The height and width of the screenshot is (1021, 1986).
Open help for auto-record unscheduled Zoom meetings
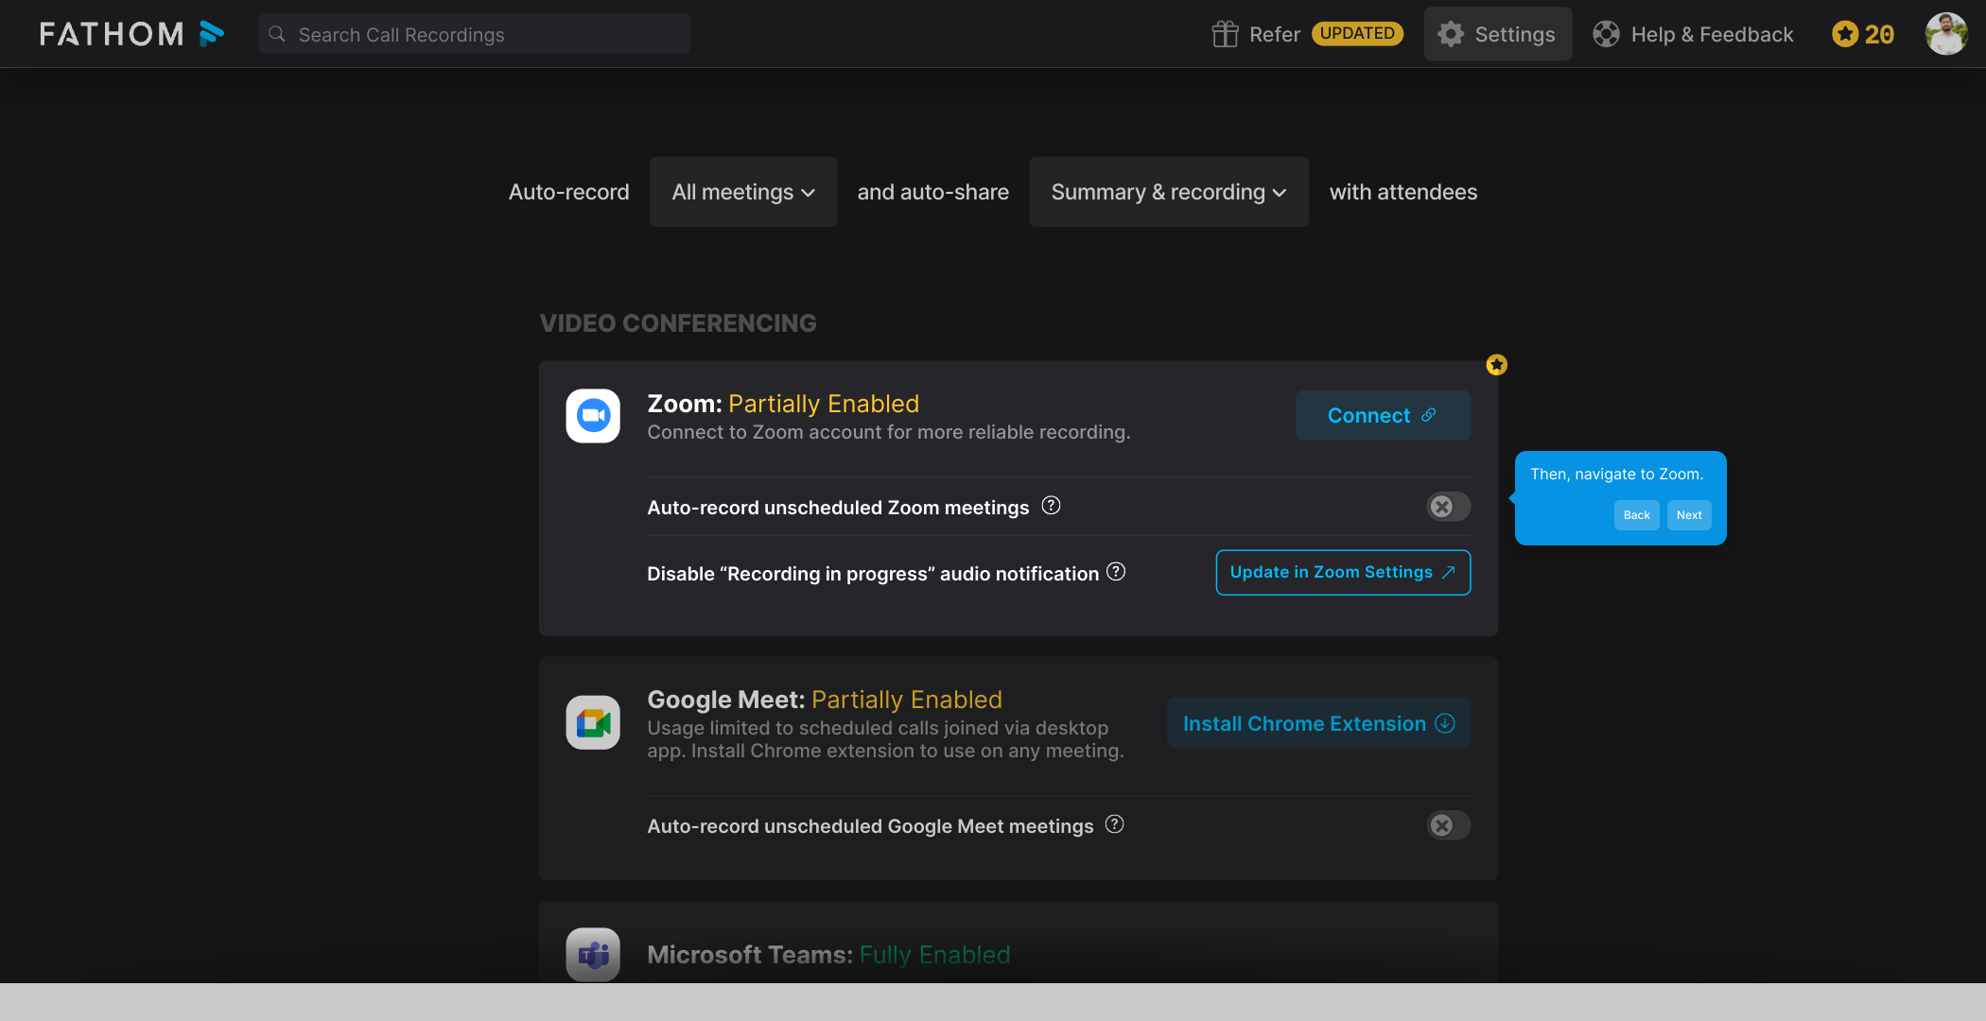tap(1051, 506)
